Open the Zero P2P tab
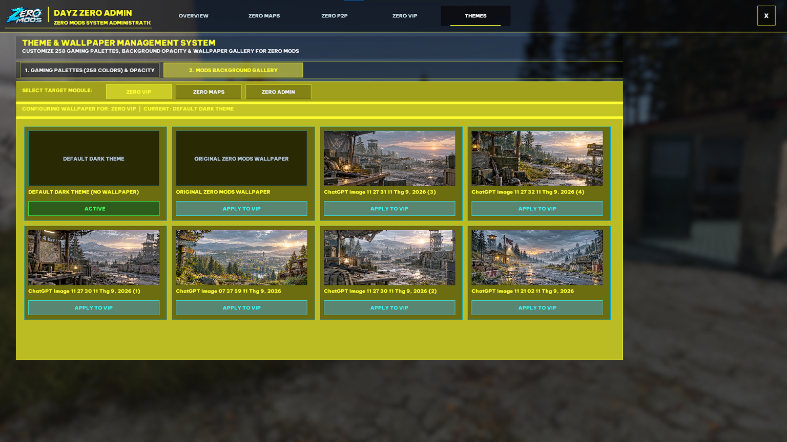Screen dimensions: 787x442 click(x=335, y=16)
